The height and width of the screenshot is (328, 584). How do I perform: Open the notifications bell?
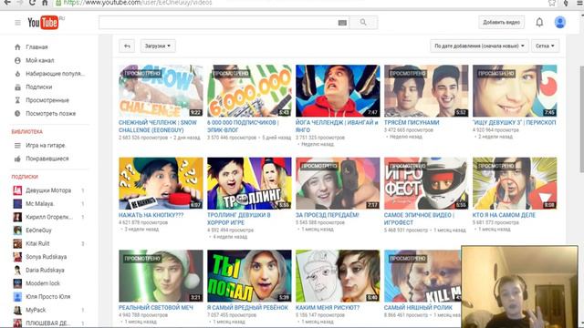pyautogui.click(x=539, y=22)
